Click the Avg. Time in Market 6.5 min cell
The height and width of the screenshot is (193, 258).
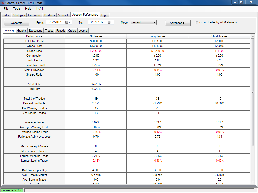click(x=96, y=175)
